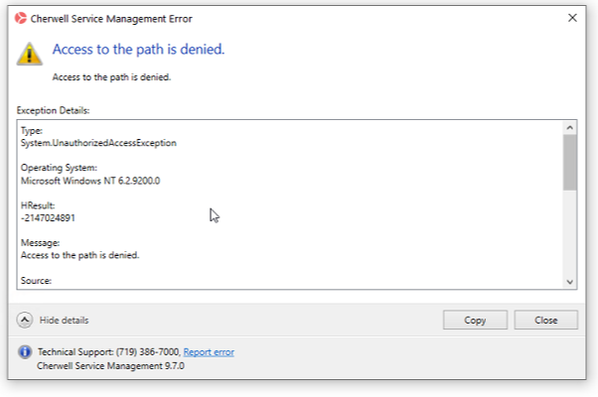The width and height of the screenshot is (598, 397).
Task: Click the Technical Support phone number text
Action: click(109, 352)
